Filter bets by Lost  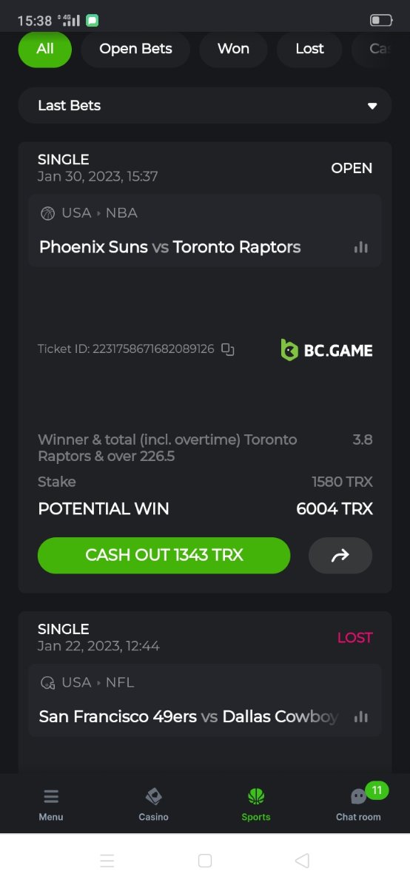pyautogui.click(x=309, y=49)
